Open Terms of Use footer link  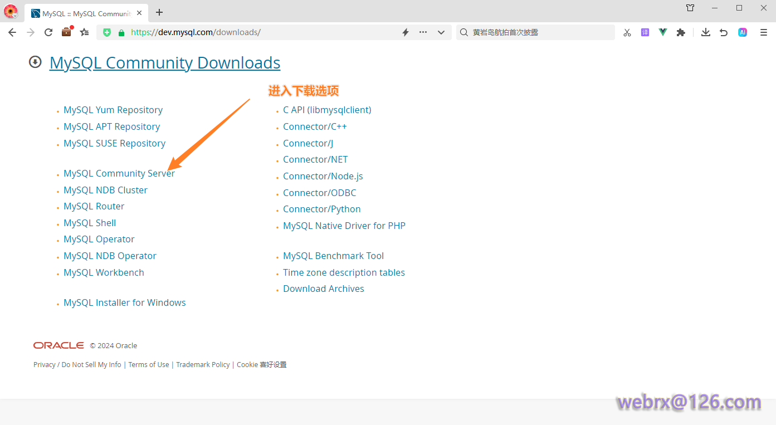[149, 365]
